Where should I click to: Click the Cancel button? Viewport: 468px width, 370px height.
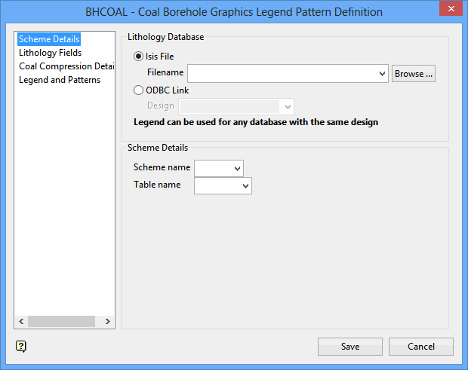pyautogui.click(x=421, y=347)
